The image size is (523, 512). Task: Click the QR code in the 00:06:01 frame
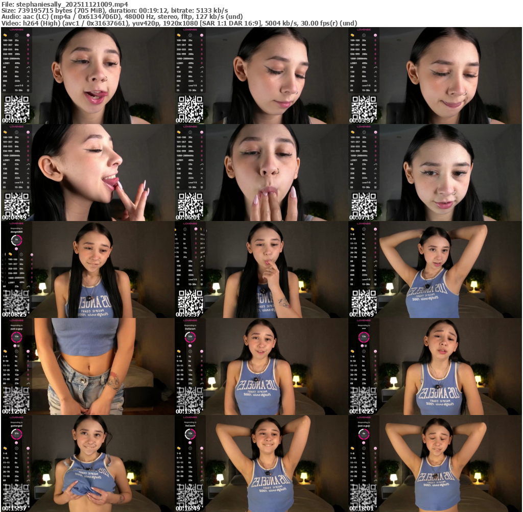[x=191, y=205]
